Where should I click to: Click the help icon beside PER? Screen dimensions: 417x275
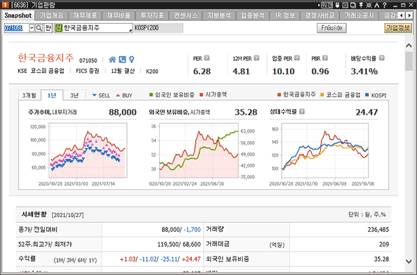[207, 58]
